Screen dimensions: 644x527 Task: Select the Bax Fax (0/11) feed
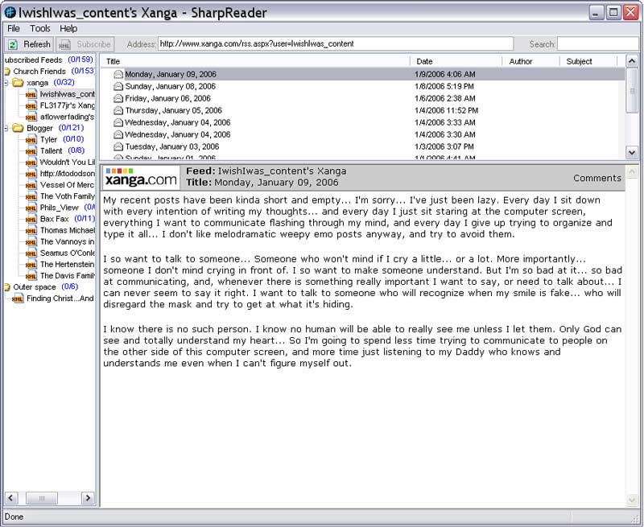68,219
